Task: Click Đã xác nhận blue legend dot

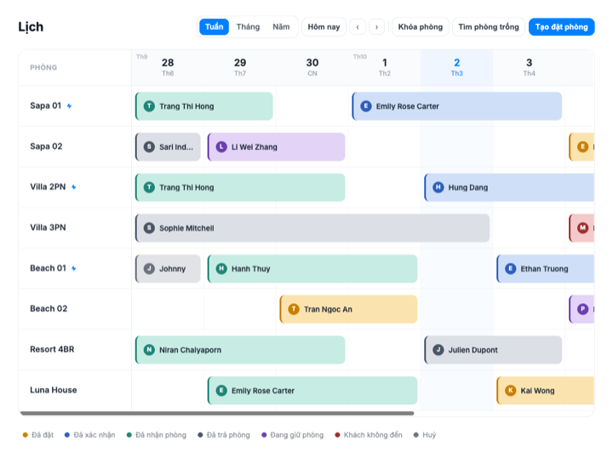Action: pos(67,435)
